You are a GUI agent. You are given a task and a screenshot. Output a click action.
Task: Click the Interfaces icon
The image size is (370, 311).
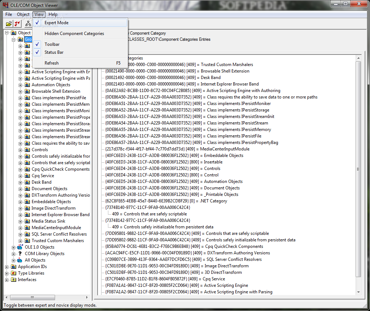pos(13,280)
